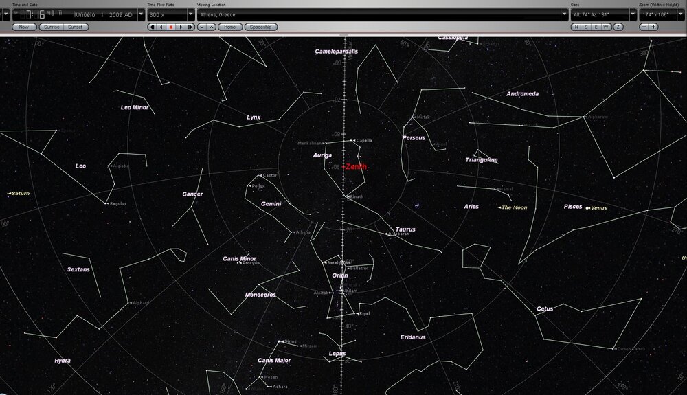Click the zoom in plus button
This screenshot has height=395, width=687.
pyautogui.click(x=653, y=27)
